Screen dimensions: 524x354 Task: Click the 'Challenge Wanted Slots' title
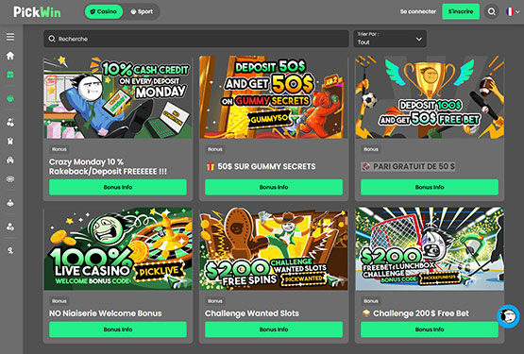coord(252,313)
